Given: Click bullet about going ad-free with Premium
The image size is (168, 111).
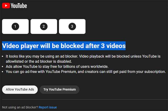Looking at the screenshot, I should pos(39,71).
